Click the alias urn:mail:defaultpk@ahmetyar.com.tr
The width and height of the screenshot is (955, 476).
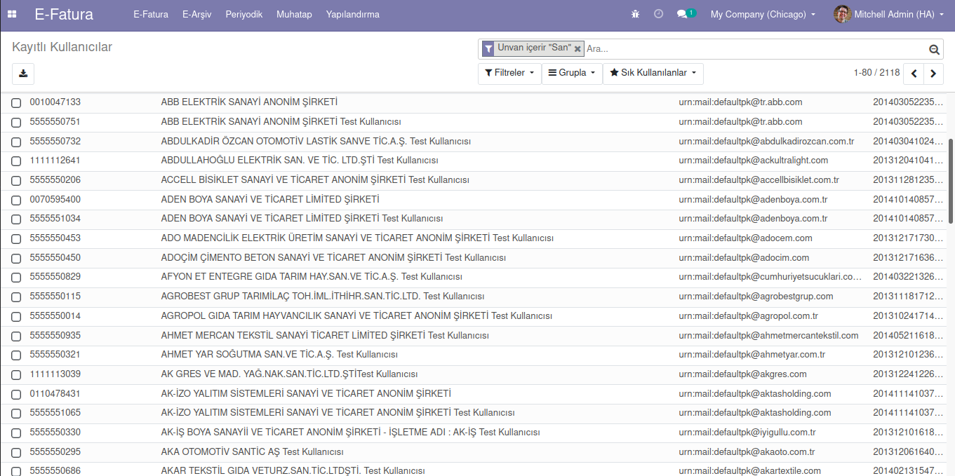752,355
